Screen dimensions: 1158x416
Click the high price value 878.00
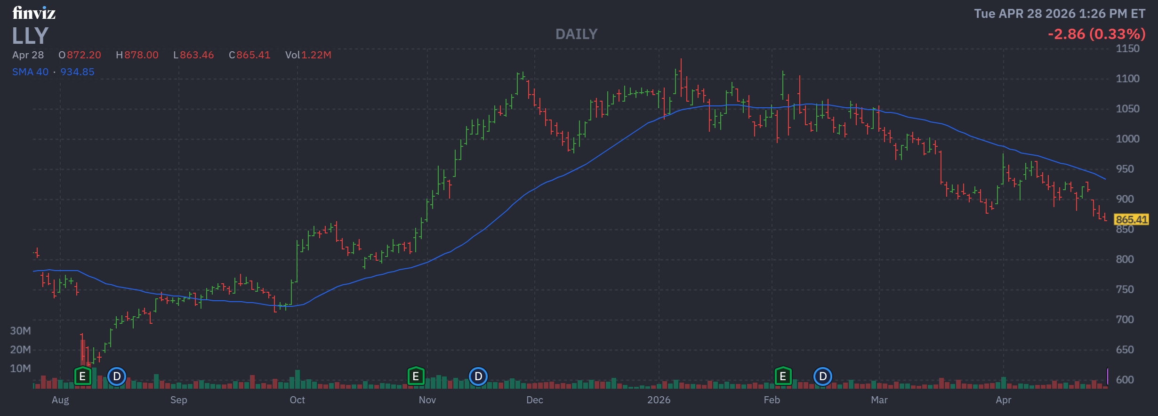pos(141,55)
